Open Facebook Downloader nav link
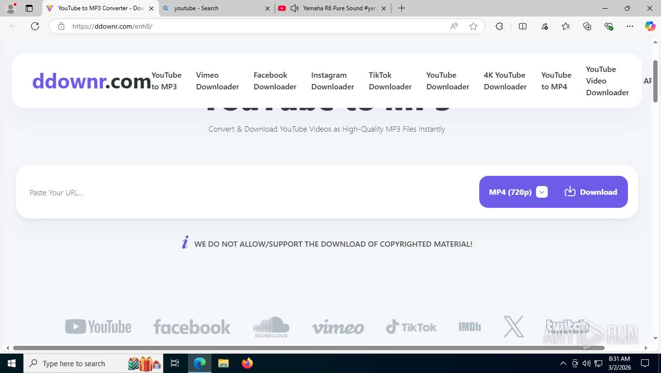The width and height of the screenshot is (661, 373). 275,81
